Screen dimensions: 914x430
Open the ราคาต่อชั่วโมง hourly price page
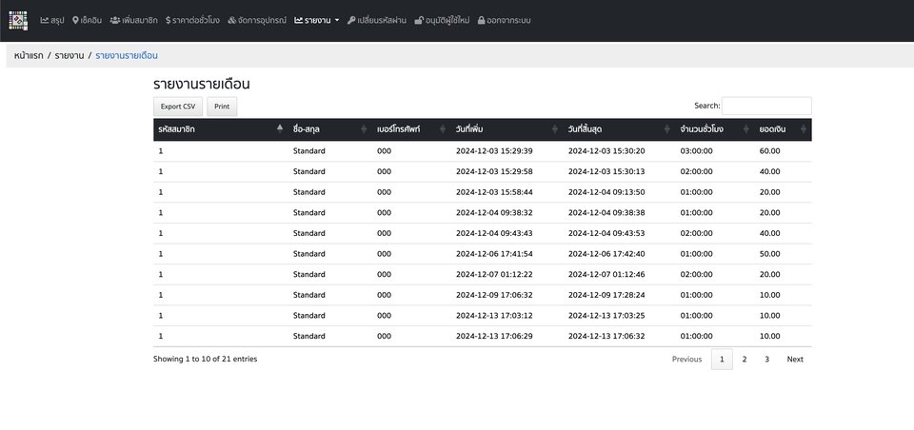coord(192,20)
